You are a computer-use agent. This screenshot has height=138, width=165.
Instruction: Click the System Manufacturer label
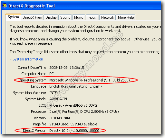pyautogui.click(x=30, y=93)
